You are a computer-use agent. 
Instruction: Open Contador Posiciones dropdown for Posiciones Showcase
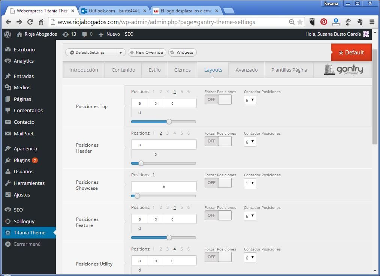point(250,183)
